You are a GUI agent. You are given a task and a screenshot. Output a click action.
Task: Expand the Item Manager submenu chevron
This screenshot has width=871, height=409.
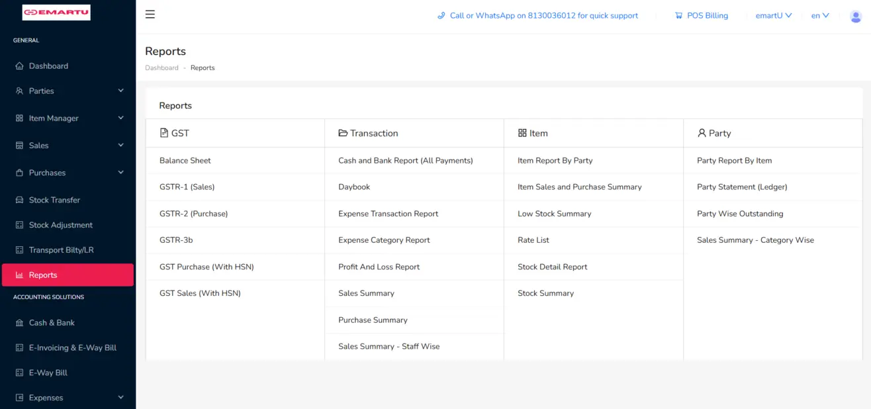120,118
